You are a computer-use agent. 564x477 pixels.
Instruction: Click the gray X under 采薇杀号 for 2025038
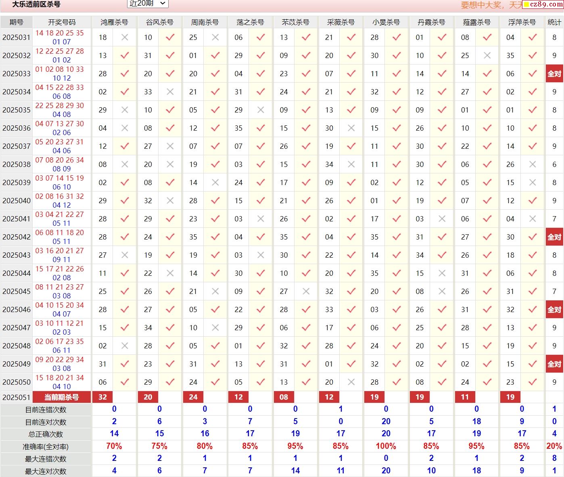351,164
